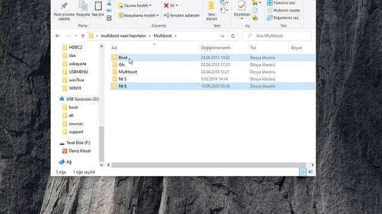Open usbayarla folder in navigation pane
Screen dimensions: 382x214
tap(74, 64)
